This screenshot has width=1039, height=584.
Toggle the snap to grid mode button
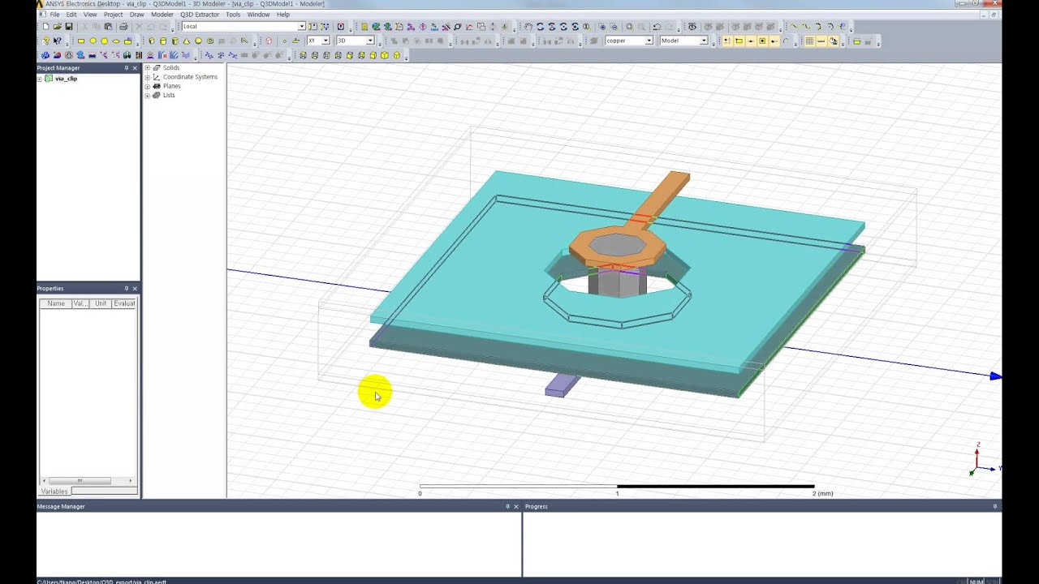tap(727, 41)
